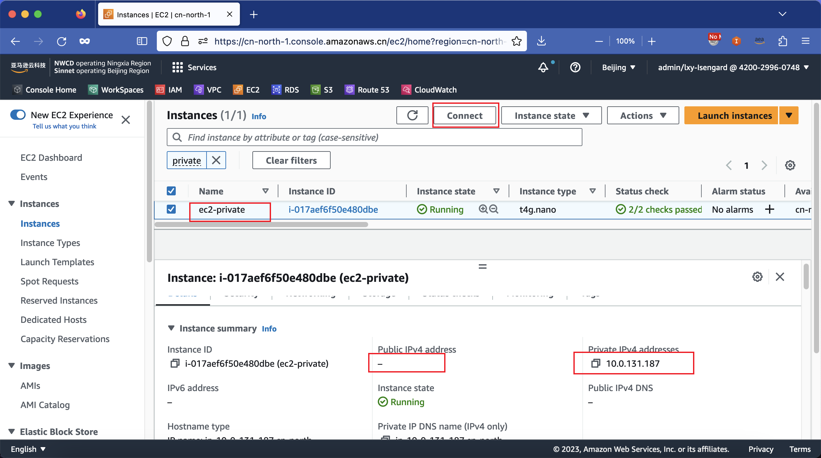821x458 pixels.
Task: Open the Beijing region selector
Action: point(618,67)
